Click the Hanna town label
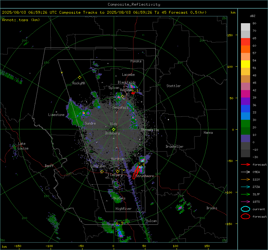This screenshot has width=268, height=250. (x=208, y=132)
